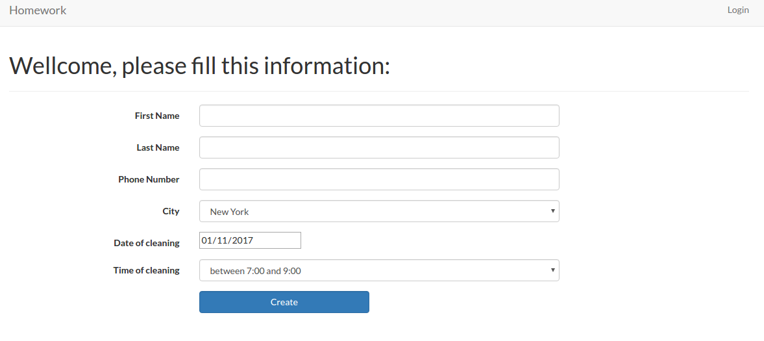
Task: Open the Login page link
Action: coord(738,10)
